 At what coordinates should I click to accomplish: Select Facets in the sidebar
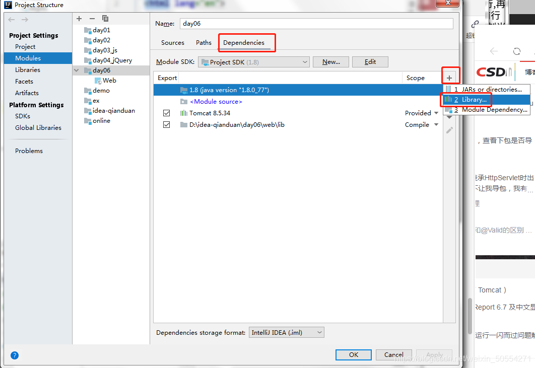click(24, 82)
